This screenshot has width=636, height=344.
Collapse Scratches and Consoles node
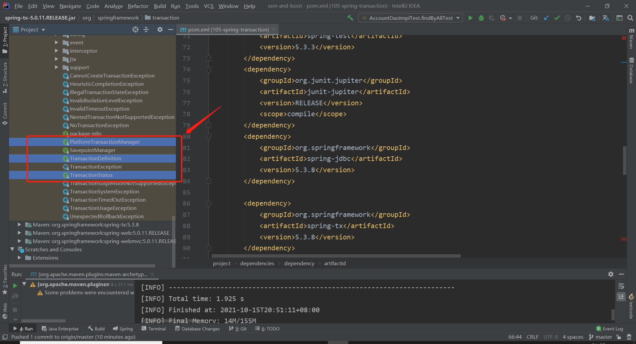(12, 249)
